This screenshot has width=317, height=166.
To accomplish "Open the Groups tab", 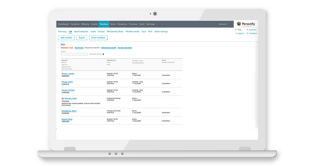I will click(x=101, y=31).
